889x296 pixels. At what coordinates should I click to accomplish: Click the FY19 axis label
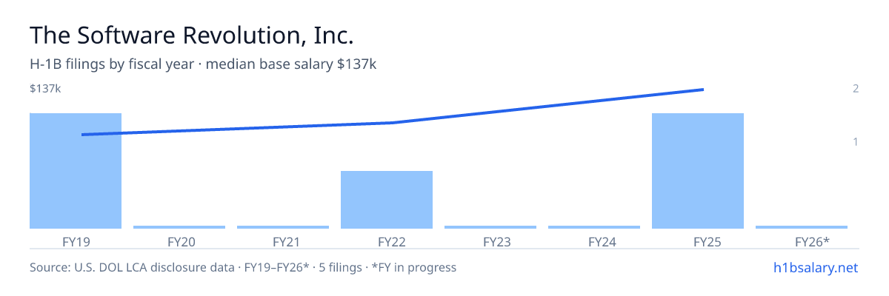pyautogui.click(x=76, y=241)
